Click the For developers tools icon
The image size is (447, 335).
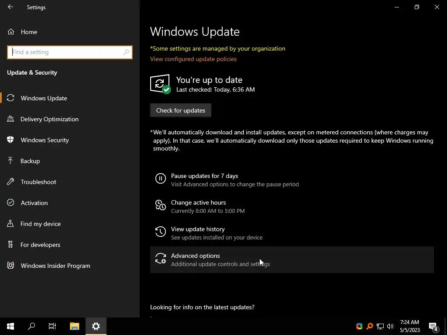10,244
